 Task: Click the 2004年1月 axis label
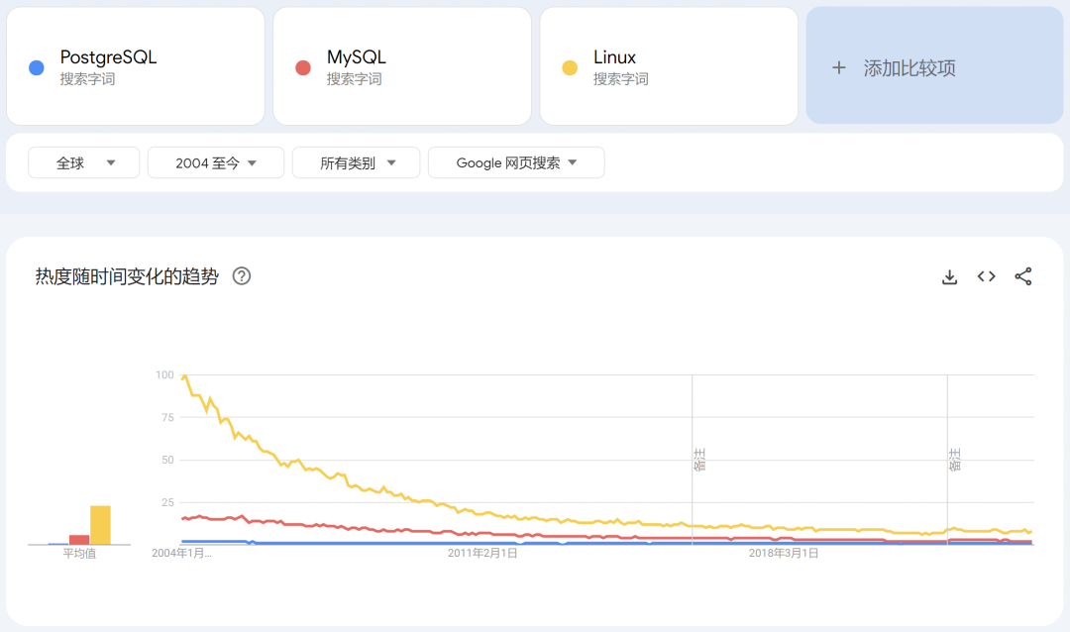[x=181, y=553]
